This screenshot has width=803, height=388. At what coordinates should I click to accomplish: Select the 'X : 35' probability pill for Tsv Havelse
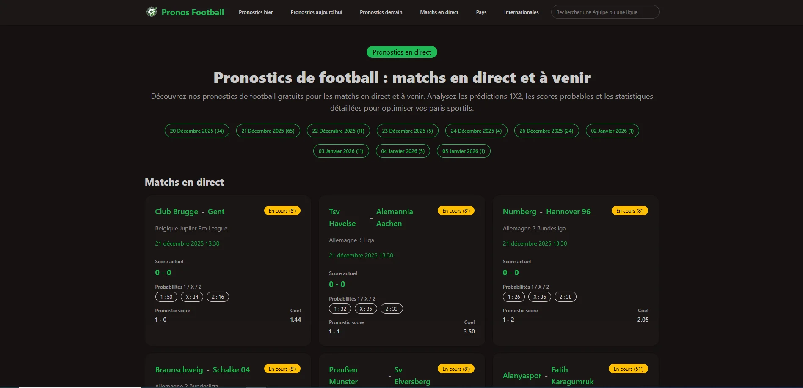click(x=366, y=309)
